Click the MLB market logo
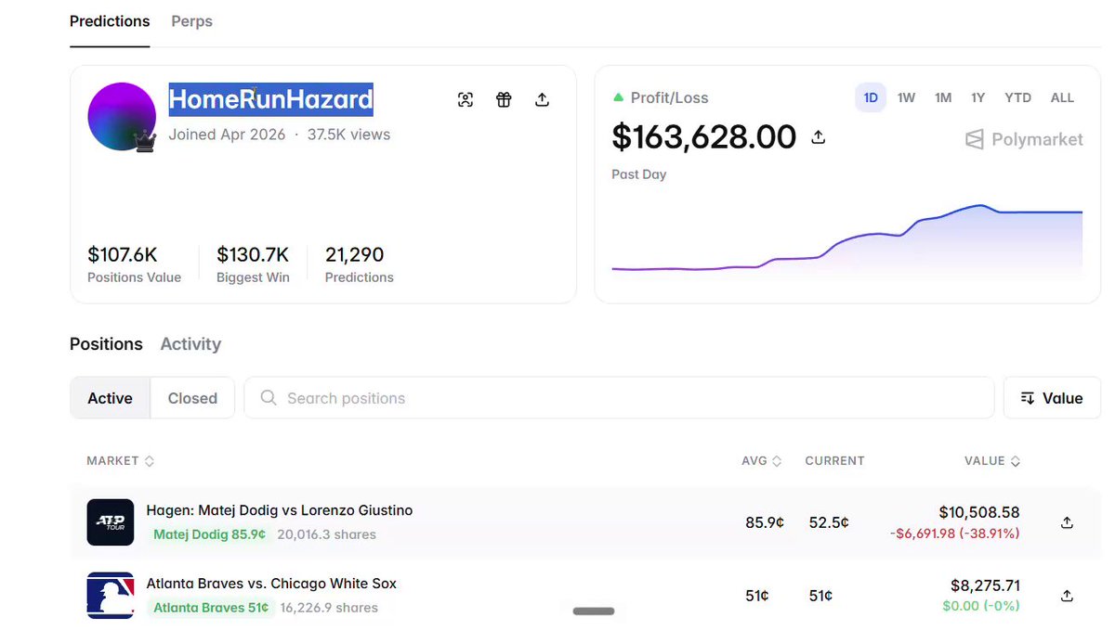Viewport: 1115px width, 630px height. click(111, 596)
